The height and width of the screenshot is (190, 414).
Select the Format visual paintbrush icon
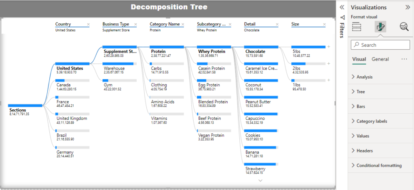[380, 27]
